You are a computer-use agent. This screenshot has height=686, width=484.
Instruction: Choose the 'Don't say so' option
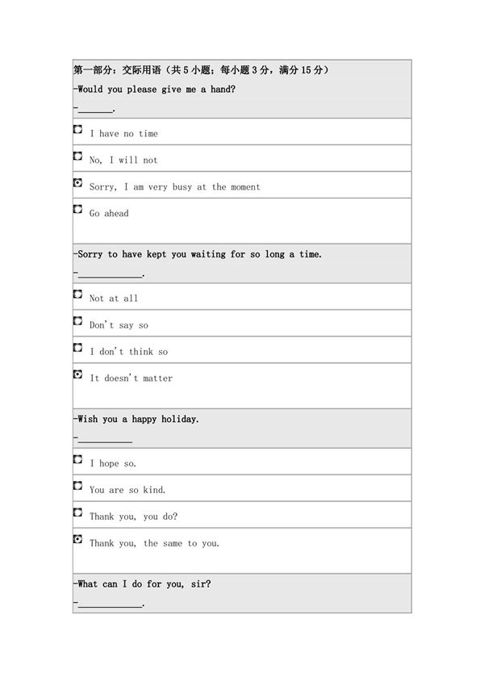tap(78, 321)
